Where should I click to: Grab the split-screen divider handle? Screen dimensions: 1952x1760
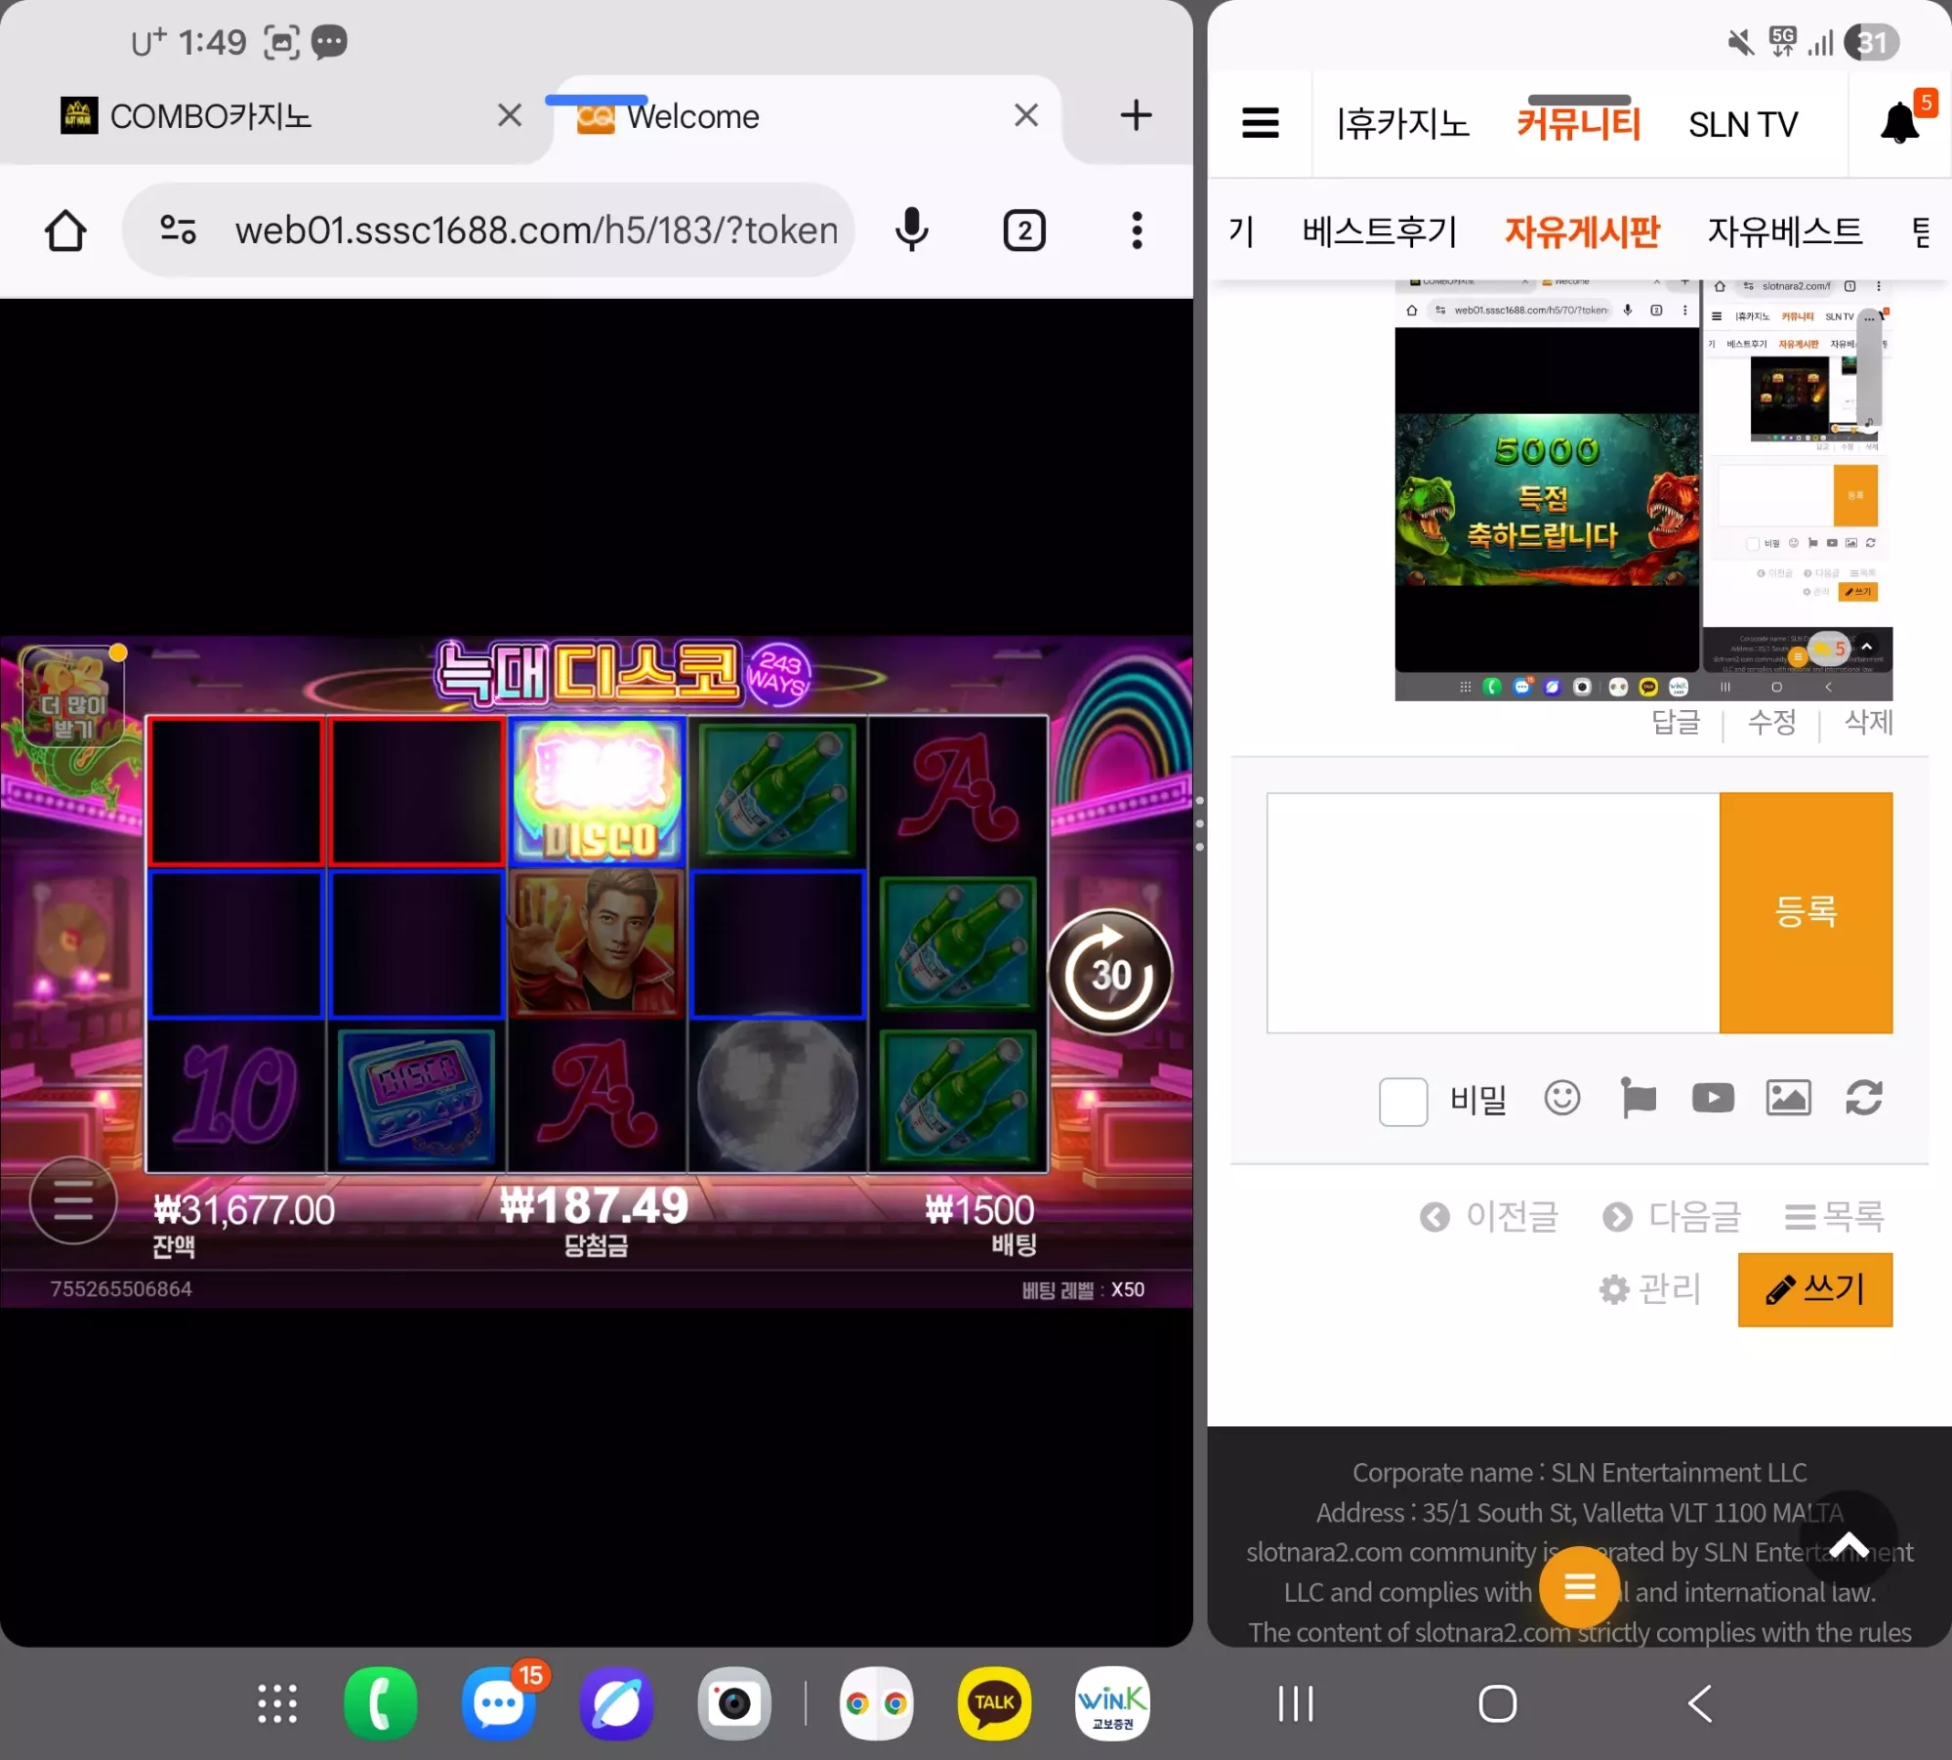(1200, 823)
